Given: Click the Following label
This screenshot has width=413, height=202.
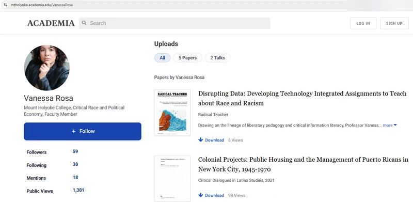Looking at the screenshot, I should (x=36, y=165).
